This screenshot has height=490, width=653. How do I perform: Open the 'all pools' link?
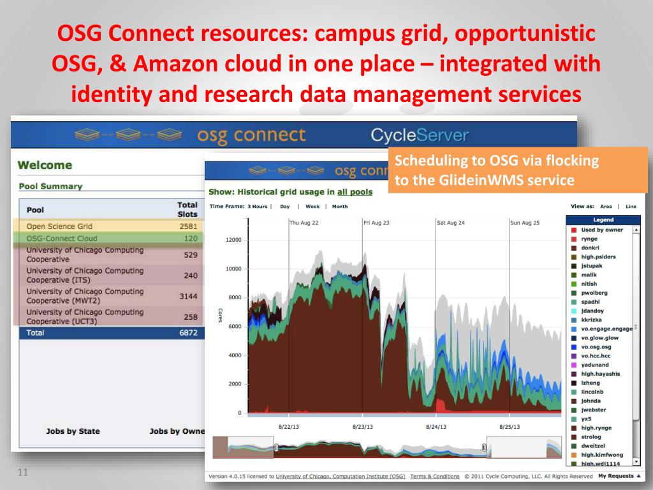click(355, 192)
